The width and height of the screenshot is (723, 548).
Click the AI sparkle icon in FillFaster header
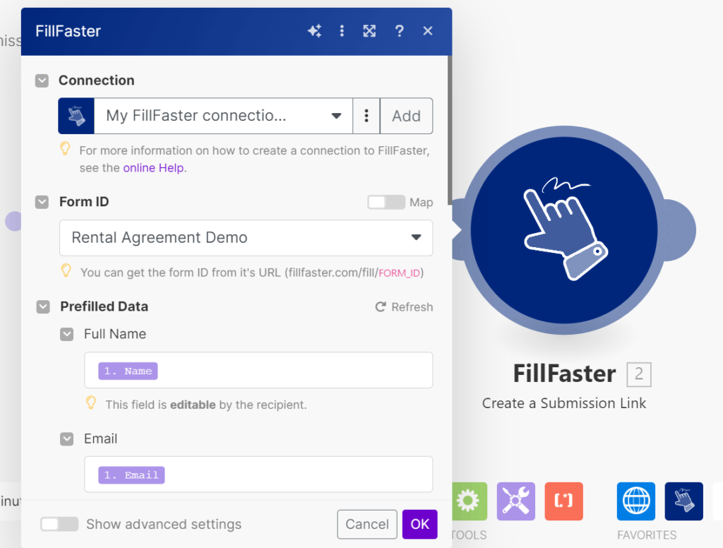(x=314, y=31)
